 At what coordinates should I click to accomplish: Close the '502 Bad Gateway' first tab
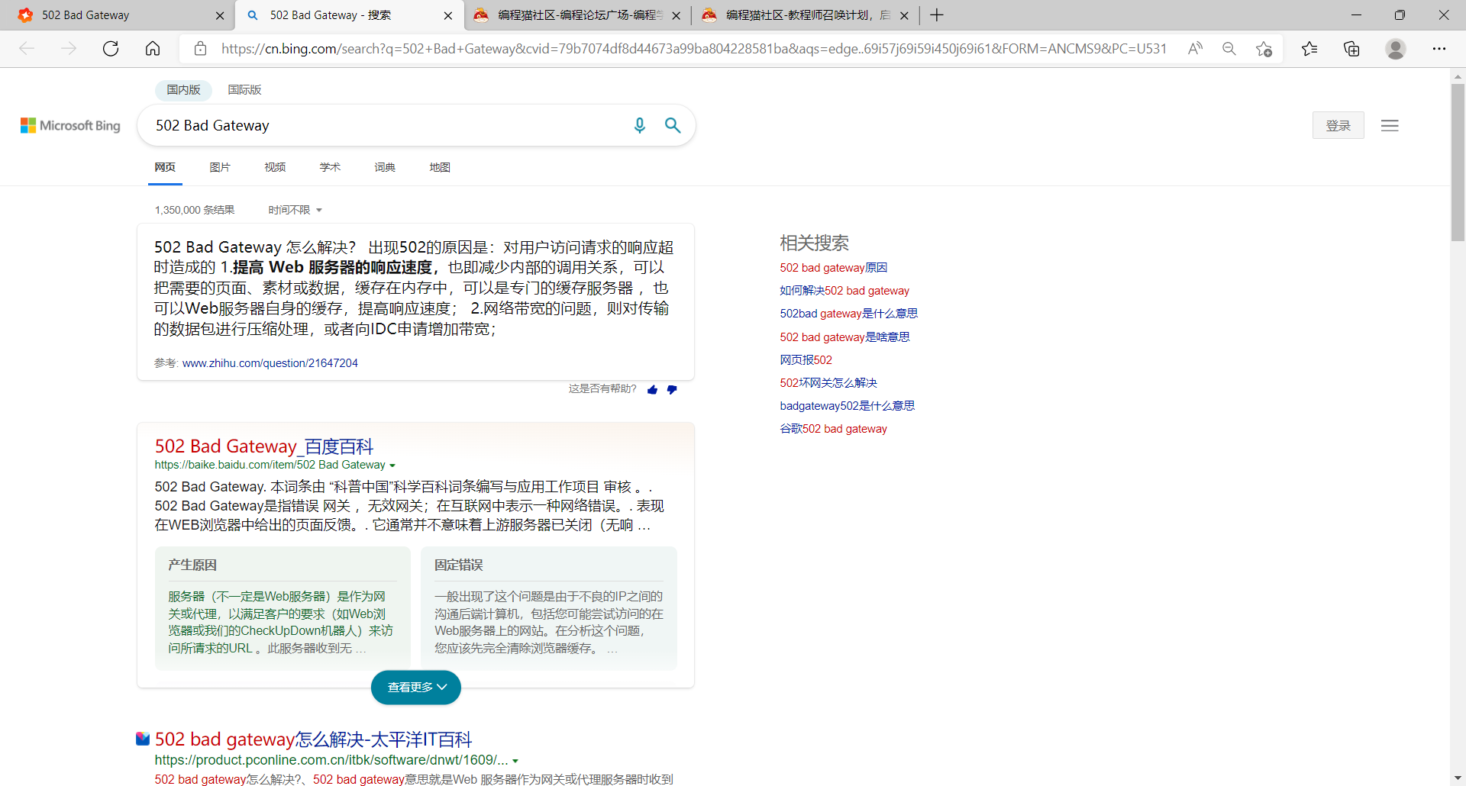(220, 15)
